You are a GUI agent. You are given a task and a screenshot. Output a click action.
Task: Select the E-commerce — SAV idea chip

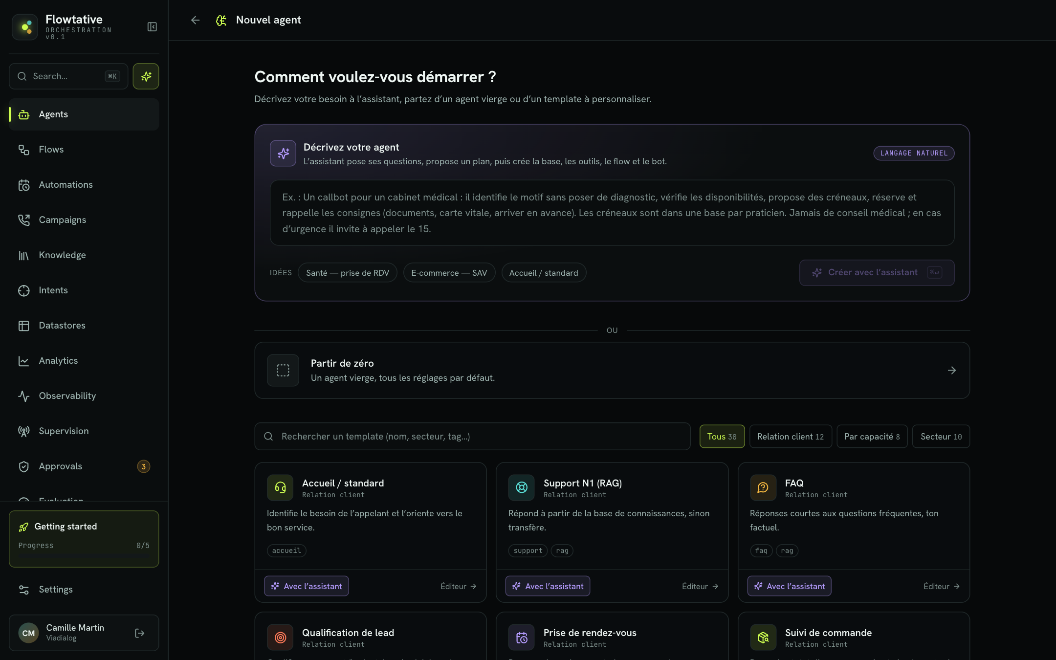point(449,273)
